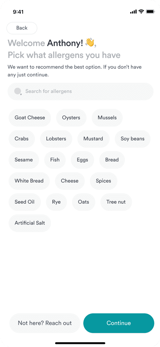Image resolution: width=160 pixels, height=347 pixels.
Task: Toggle the Lobsters allergen chip
Action: [56, 139]
